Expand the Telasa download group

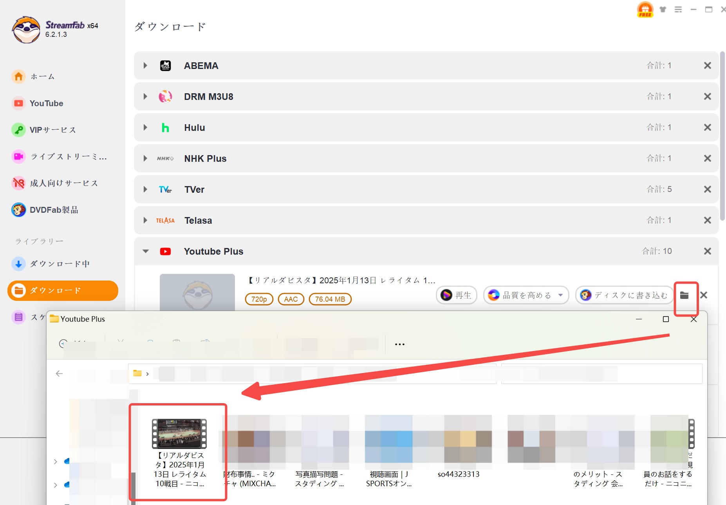(145, 220)
